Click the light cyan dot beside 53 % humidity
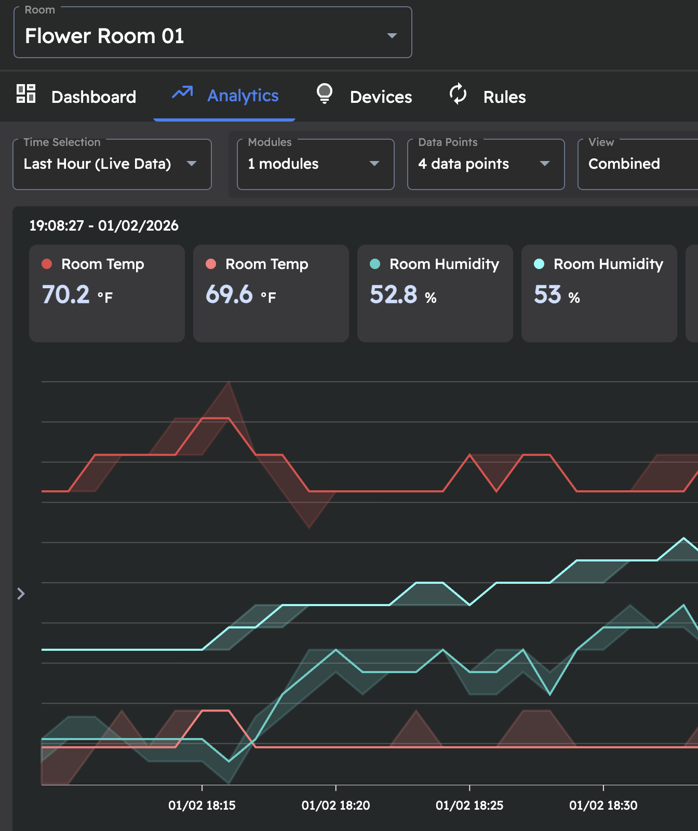 (539, 264)
